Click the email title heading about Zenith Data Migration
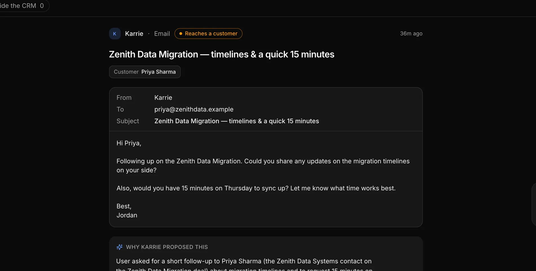536x271 pixels. pos(221,54)
